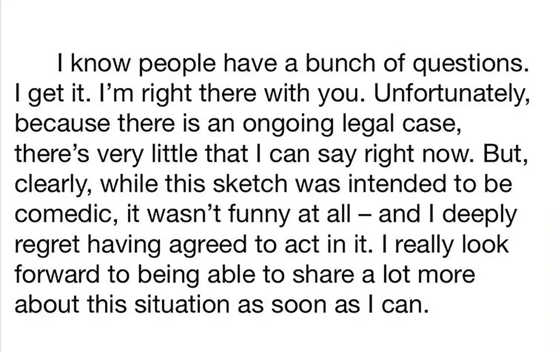Click the word "deeply" in the text
554x352 pixels.
[x=480, y=214]
